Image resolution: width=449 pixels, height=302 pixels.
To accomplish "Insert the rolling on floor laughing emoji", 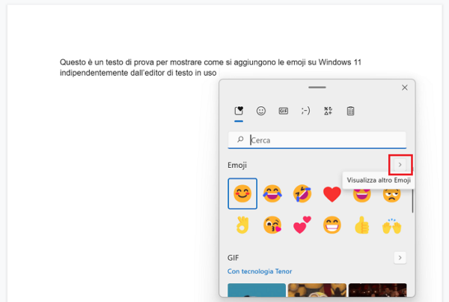I will (x=302, y=194).
